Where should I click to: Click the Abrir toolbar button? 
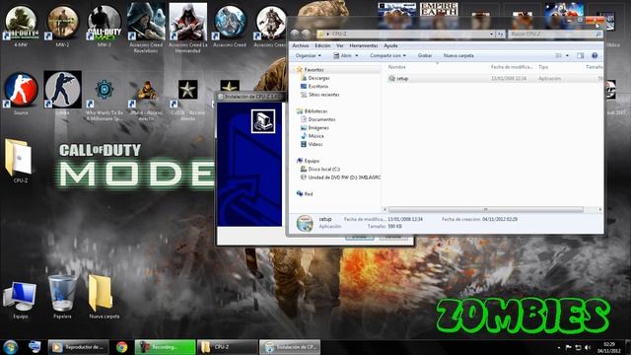click(342, 55)
